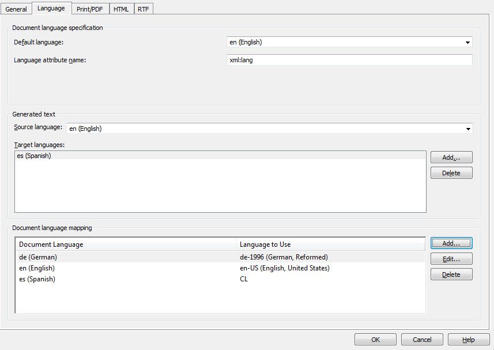Click the Language to Use column header
This screenshot has height=350, width=494.
[330, 244]
